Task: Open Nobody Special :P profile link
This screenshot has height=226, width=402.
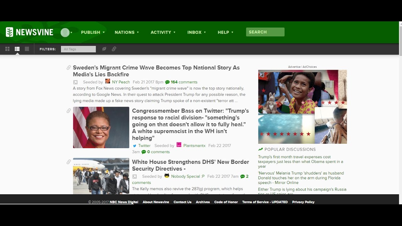Action: (x=188, y=176)
